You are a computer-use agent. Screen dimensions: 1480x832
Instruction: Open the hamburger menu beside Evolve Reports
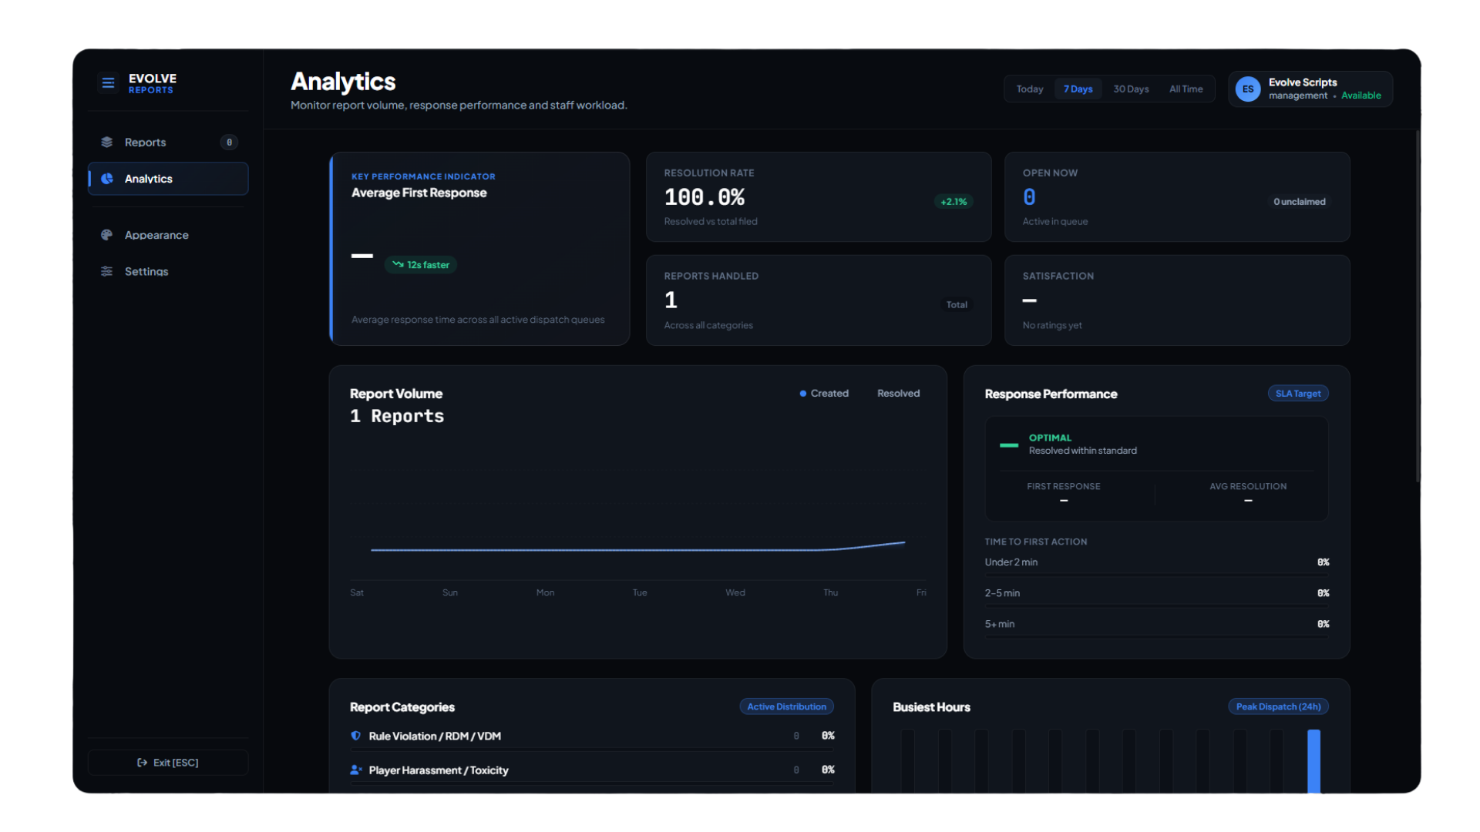108,82
